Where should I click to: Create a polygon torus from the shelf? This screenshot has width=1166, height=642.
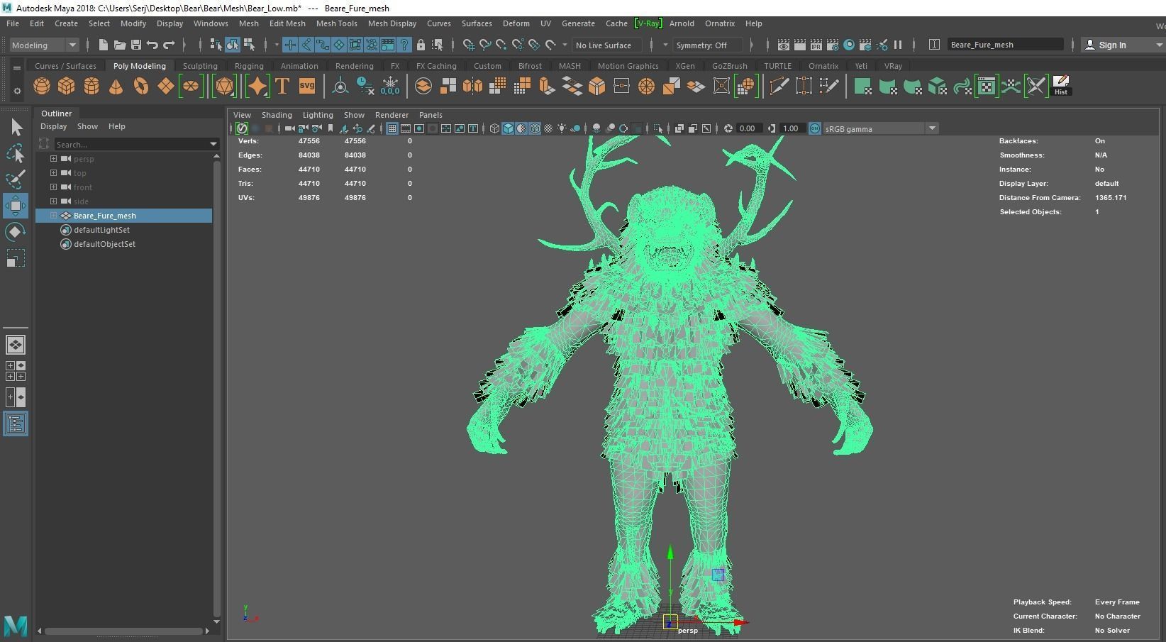coord(141,87)
